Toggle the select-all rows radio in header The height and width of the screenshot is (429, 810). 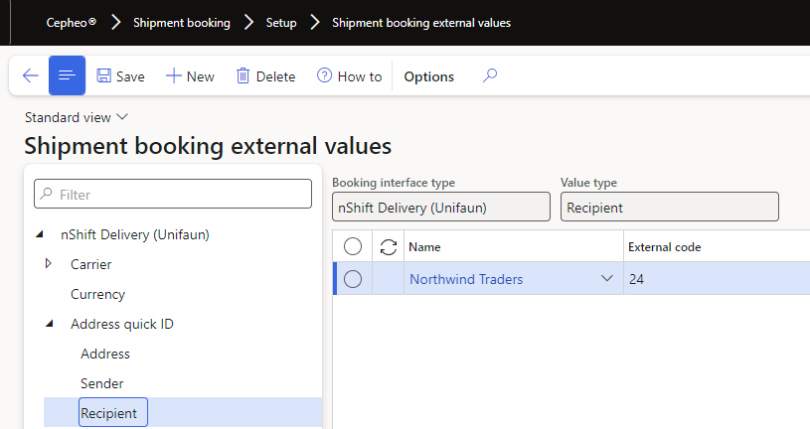click(x=352, y=246)
